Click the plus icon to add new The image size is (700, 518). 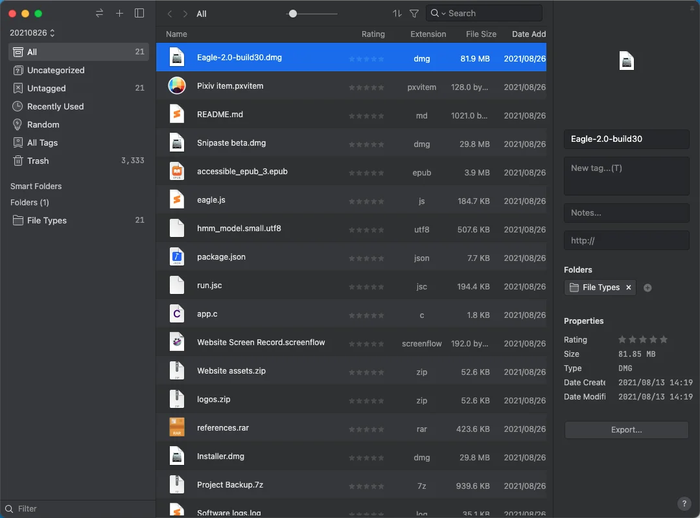click(119, 14)
